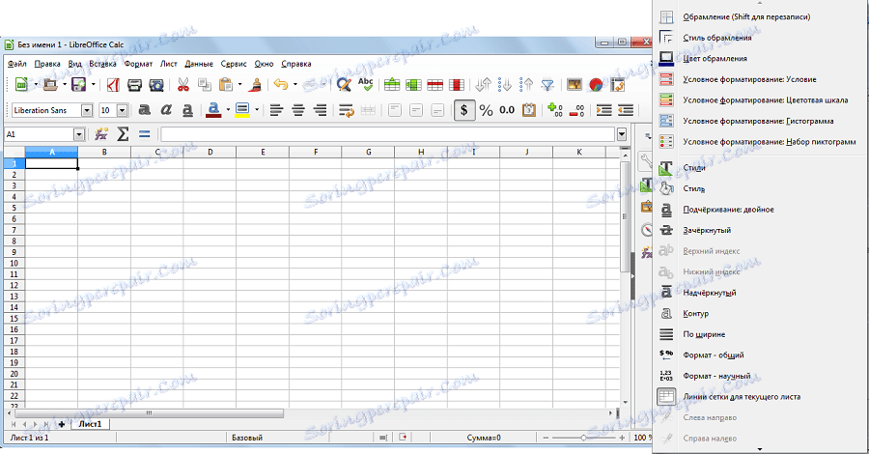Click the spellcheck Abc icon
Image resolution: width=869 pixels, height=454 pixels.
coord(366,85)
